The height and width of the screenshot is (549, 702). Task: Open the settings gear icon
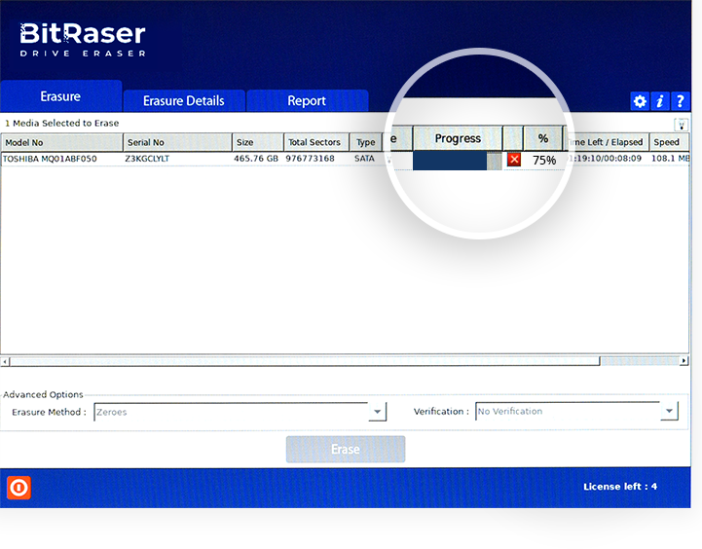coord(640,101)
